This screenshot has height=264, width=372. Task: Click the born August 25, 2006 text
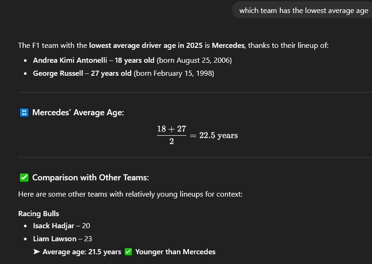coord(194,60)
